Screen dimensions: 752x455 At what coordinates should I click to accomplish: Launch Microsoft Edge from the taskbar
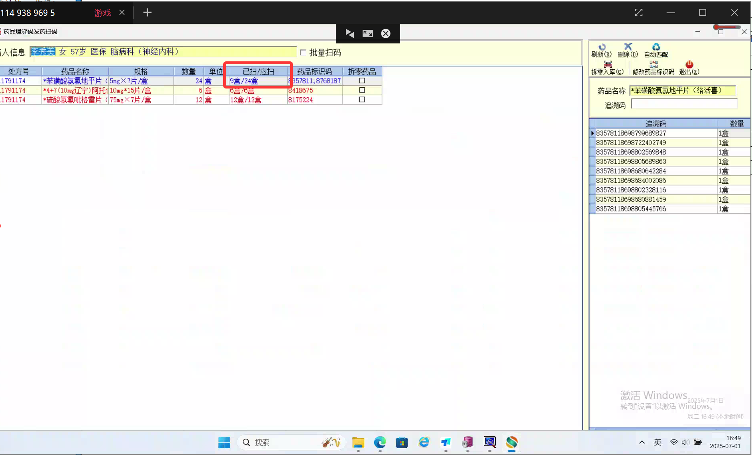click(x=380, y=442)
